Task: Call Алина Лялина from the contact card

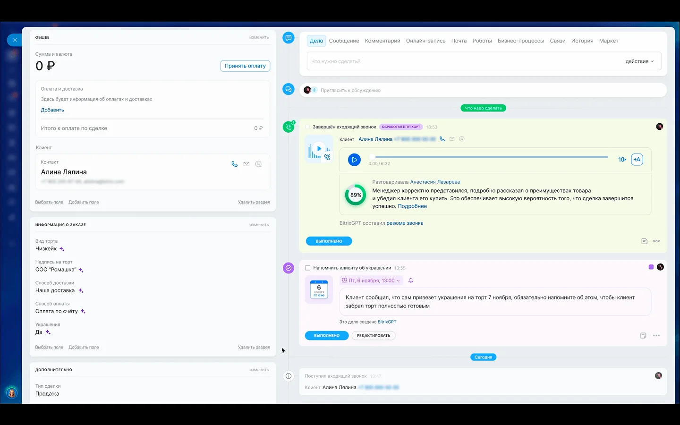Action: pyautogui.click(x=235, y=164)
